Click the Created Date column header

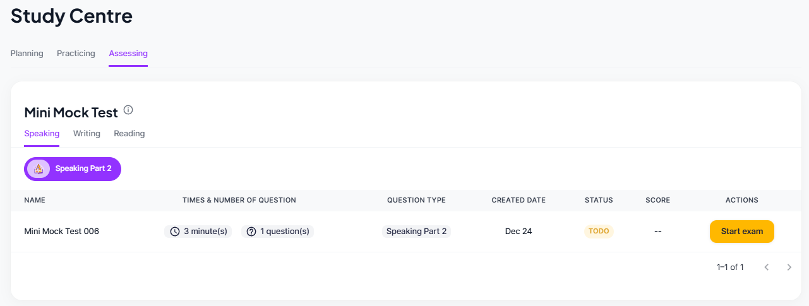(x=518, y=200)
